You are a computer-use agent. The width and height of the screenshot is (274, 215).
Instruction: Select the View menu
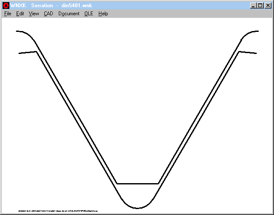[34, 14]
